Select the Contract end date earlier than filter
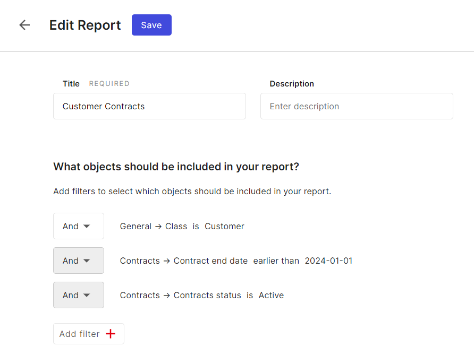Image resolution: width=474 pixels, height=356 pixels. pyautogui.click(x=236, y=261)
